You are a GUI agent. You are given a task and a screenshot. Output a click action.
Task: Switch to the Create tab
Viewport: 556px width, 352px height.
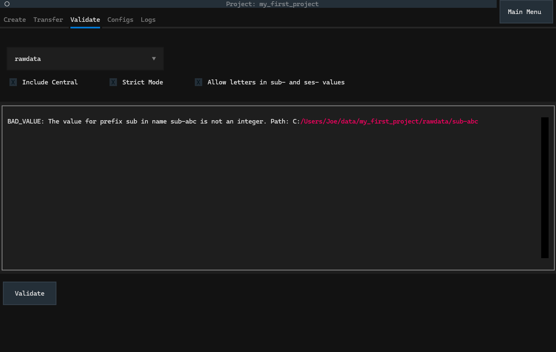(15, 20)
